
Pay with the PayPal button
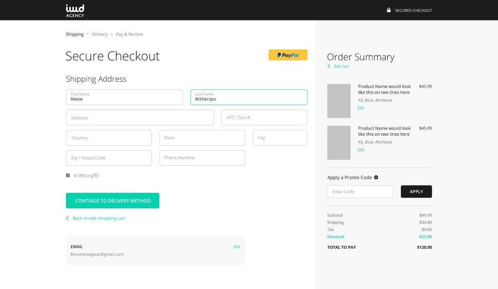click(x=288, y=55)
